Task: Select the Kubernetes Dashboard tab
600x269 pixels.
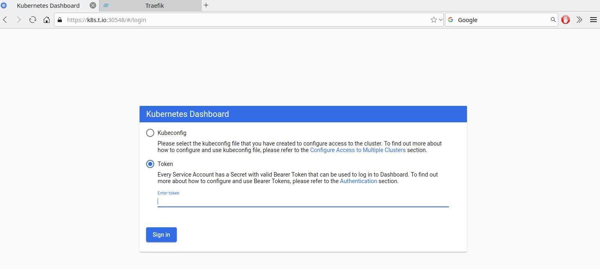Action: (x=48, y=6)
